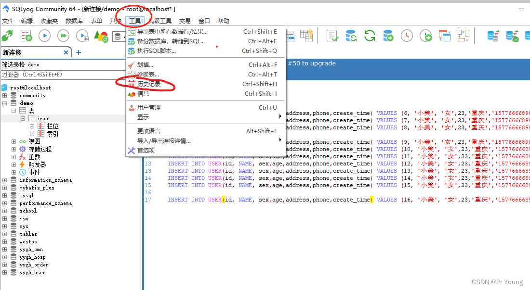Select the westos database
Image resolution: width=530 pixels, height=290 pixels.
coord(28,242)
